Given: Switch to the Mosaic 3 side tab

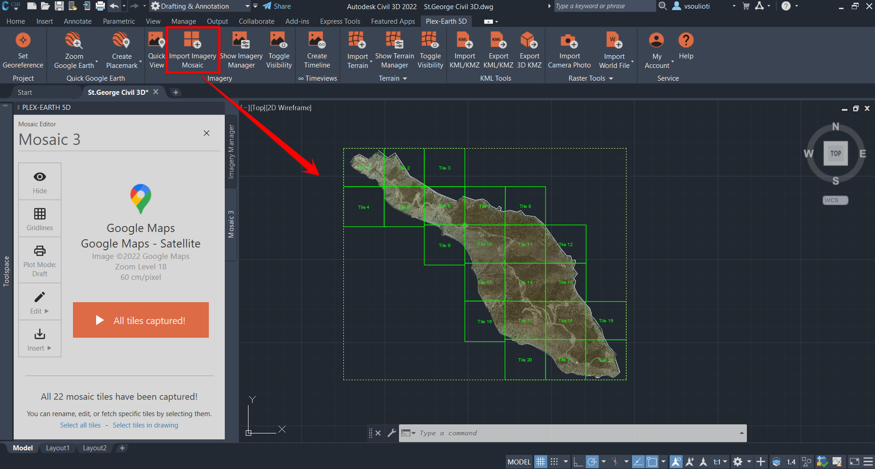Looking at the screenshot, I should 231,224.
